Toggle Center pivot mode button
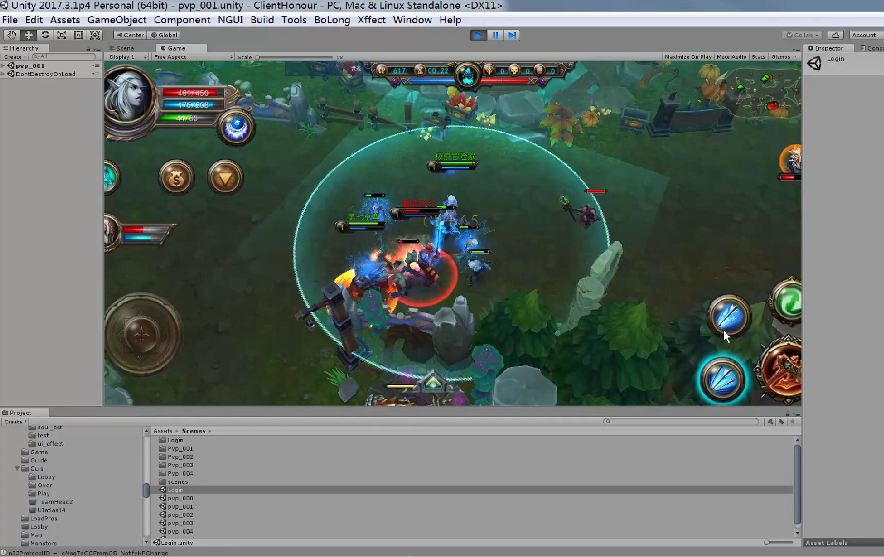Image resolution: width=884 pixels, height=557 pixels. (130, 35)
